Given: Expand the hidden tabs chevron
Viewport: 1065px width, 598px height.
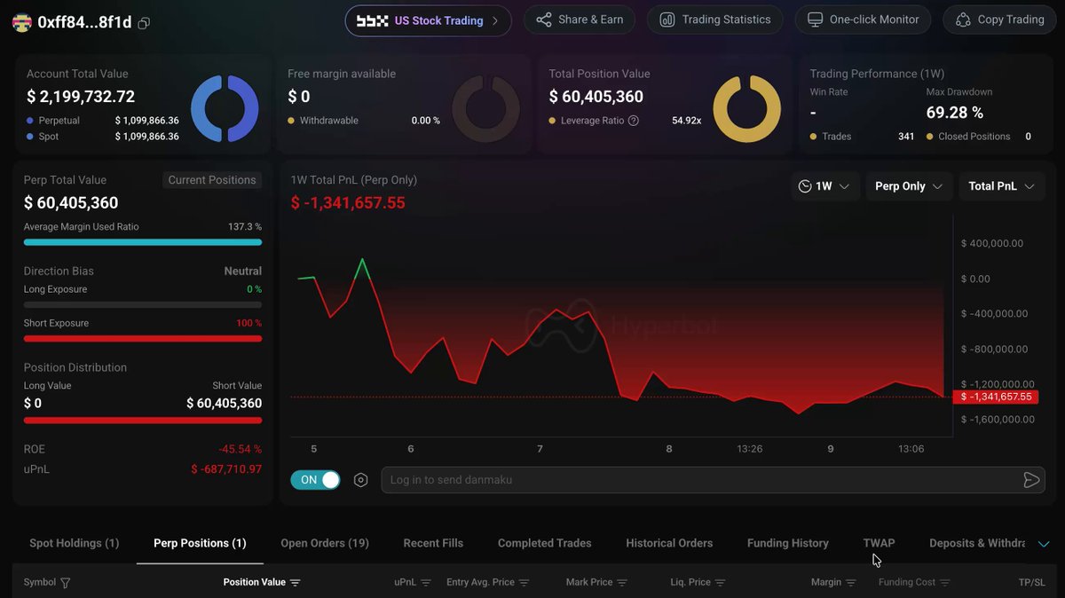Looking at the screenshot, I should (1044, 544).
